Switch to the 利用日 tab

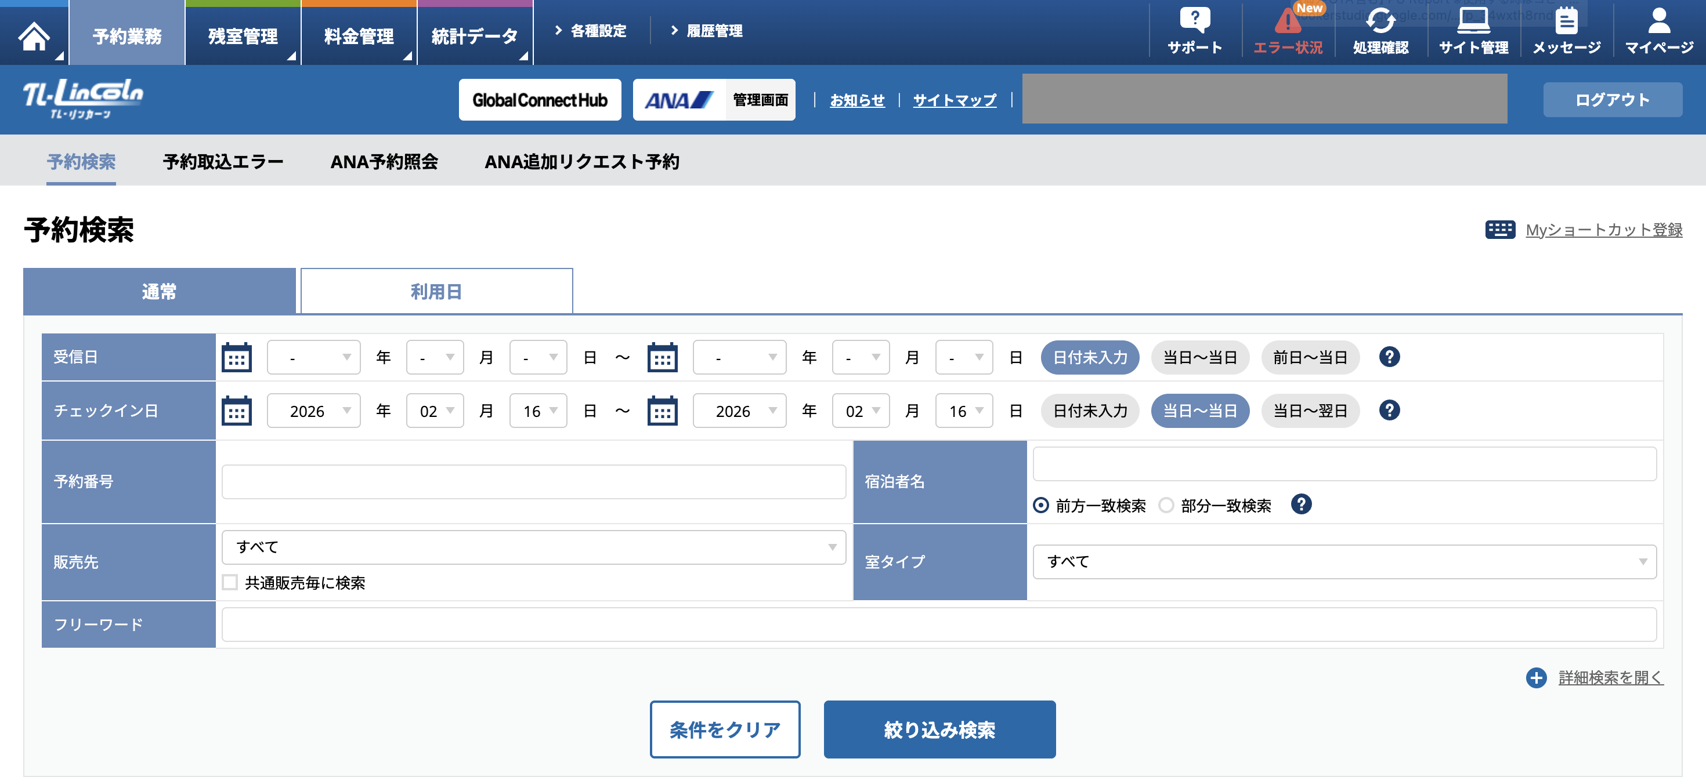coord(436,291)
